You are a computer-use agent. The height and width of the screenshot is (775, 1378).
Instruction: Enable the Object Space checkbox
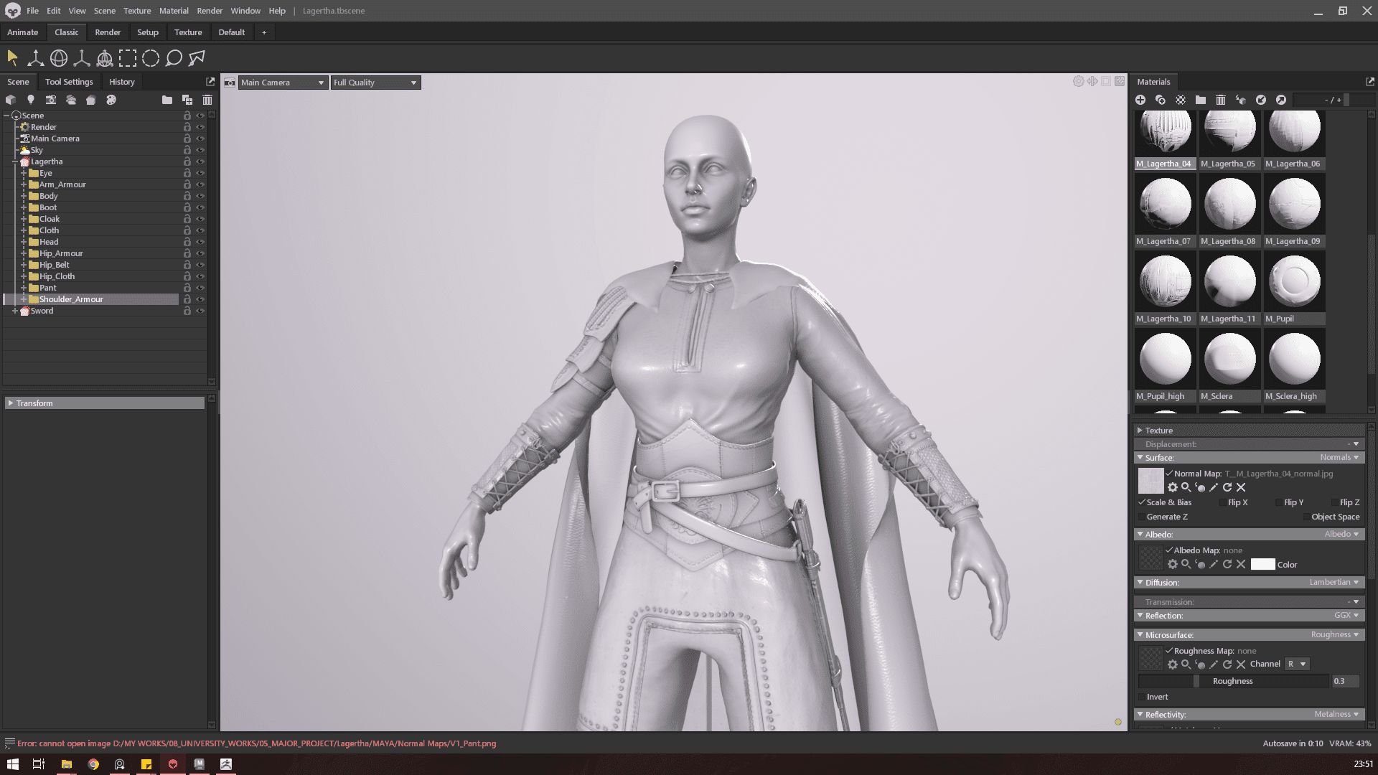point(1306,517)
